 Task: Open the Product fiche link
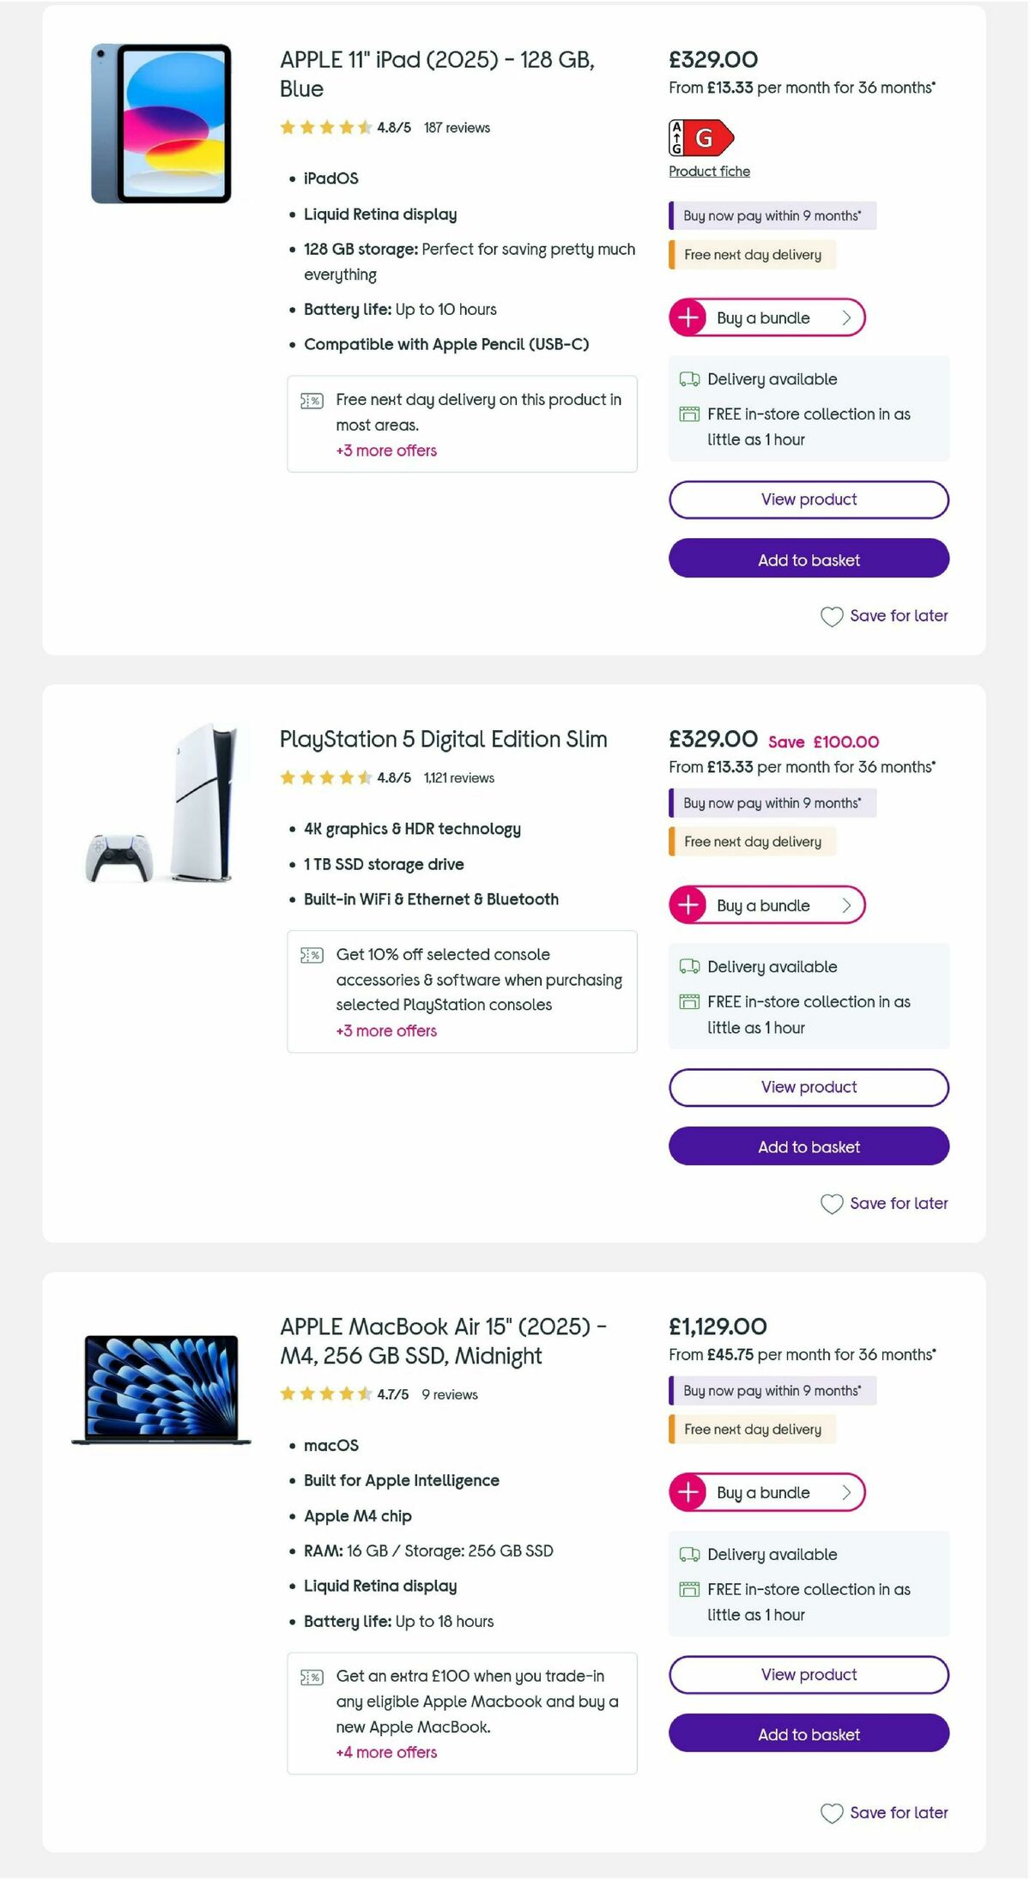[709, 172]
